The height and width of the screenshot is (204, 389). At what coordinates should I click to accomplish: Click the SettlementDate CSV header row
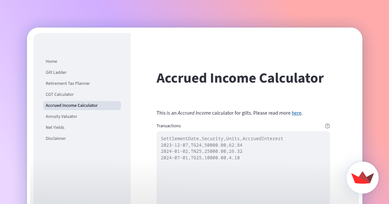coord(221,139)
